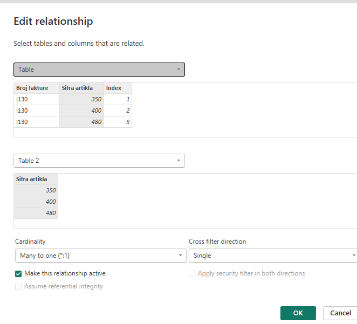This screenshot has height=324, width=357.
Task: Click the I130 cell in Index 3 row
Action: (37, 122)
